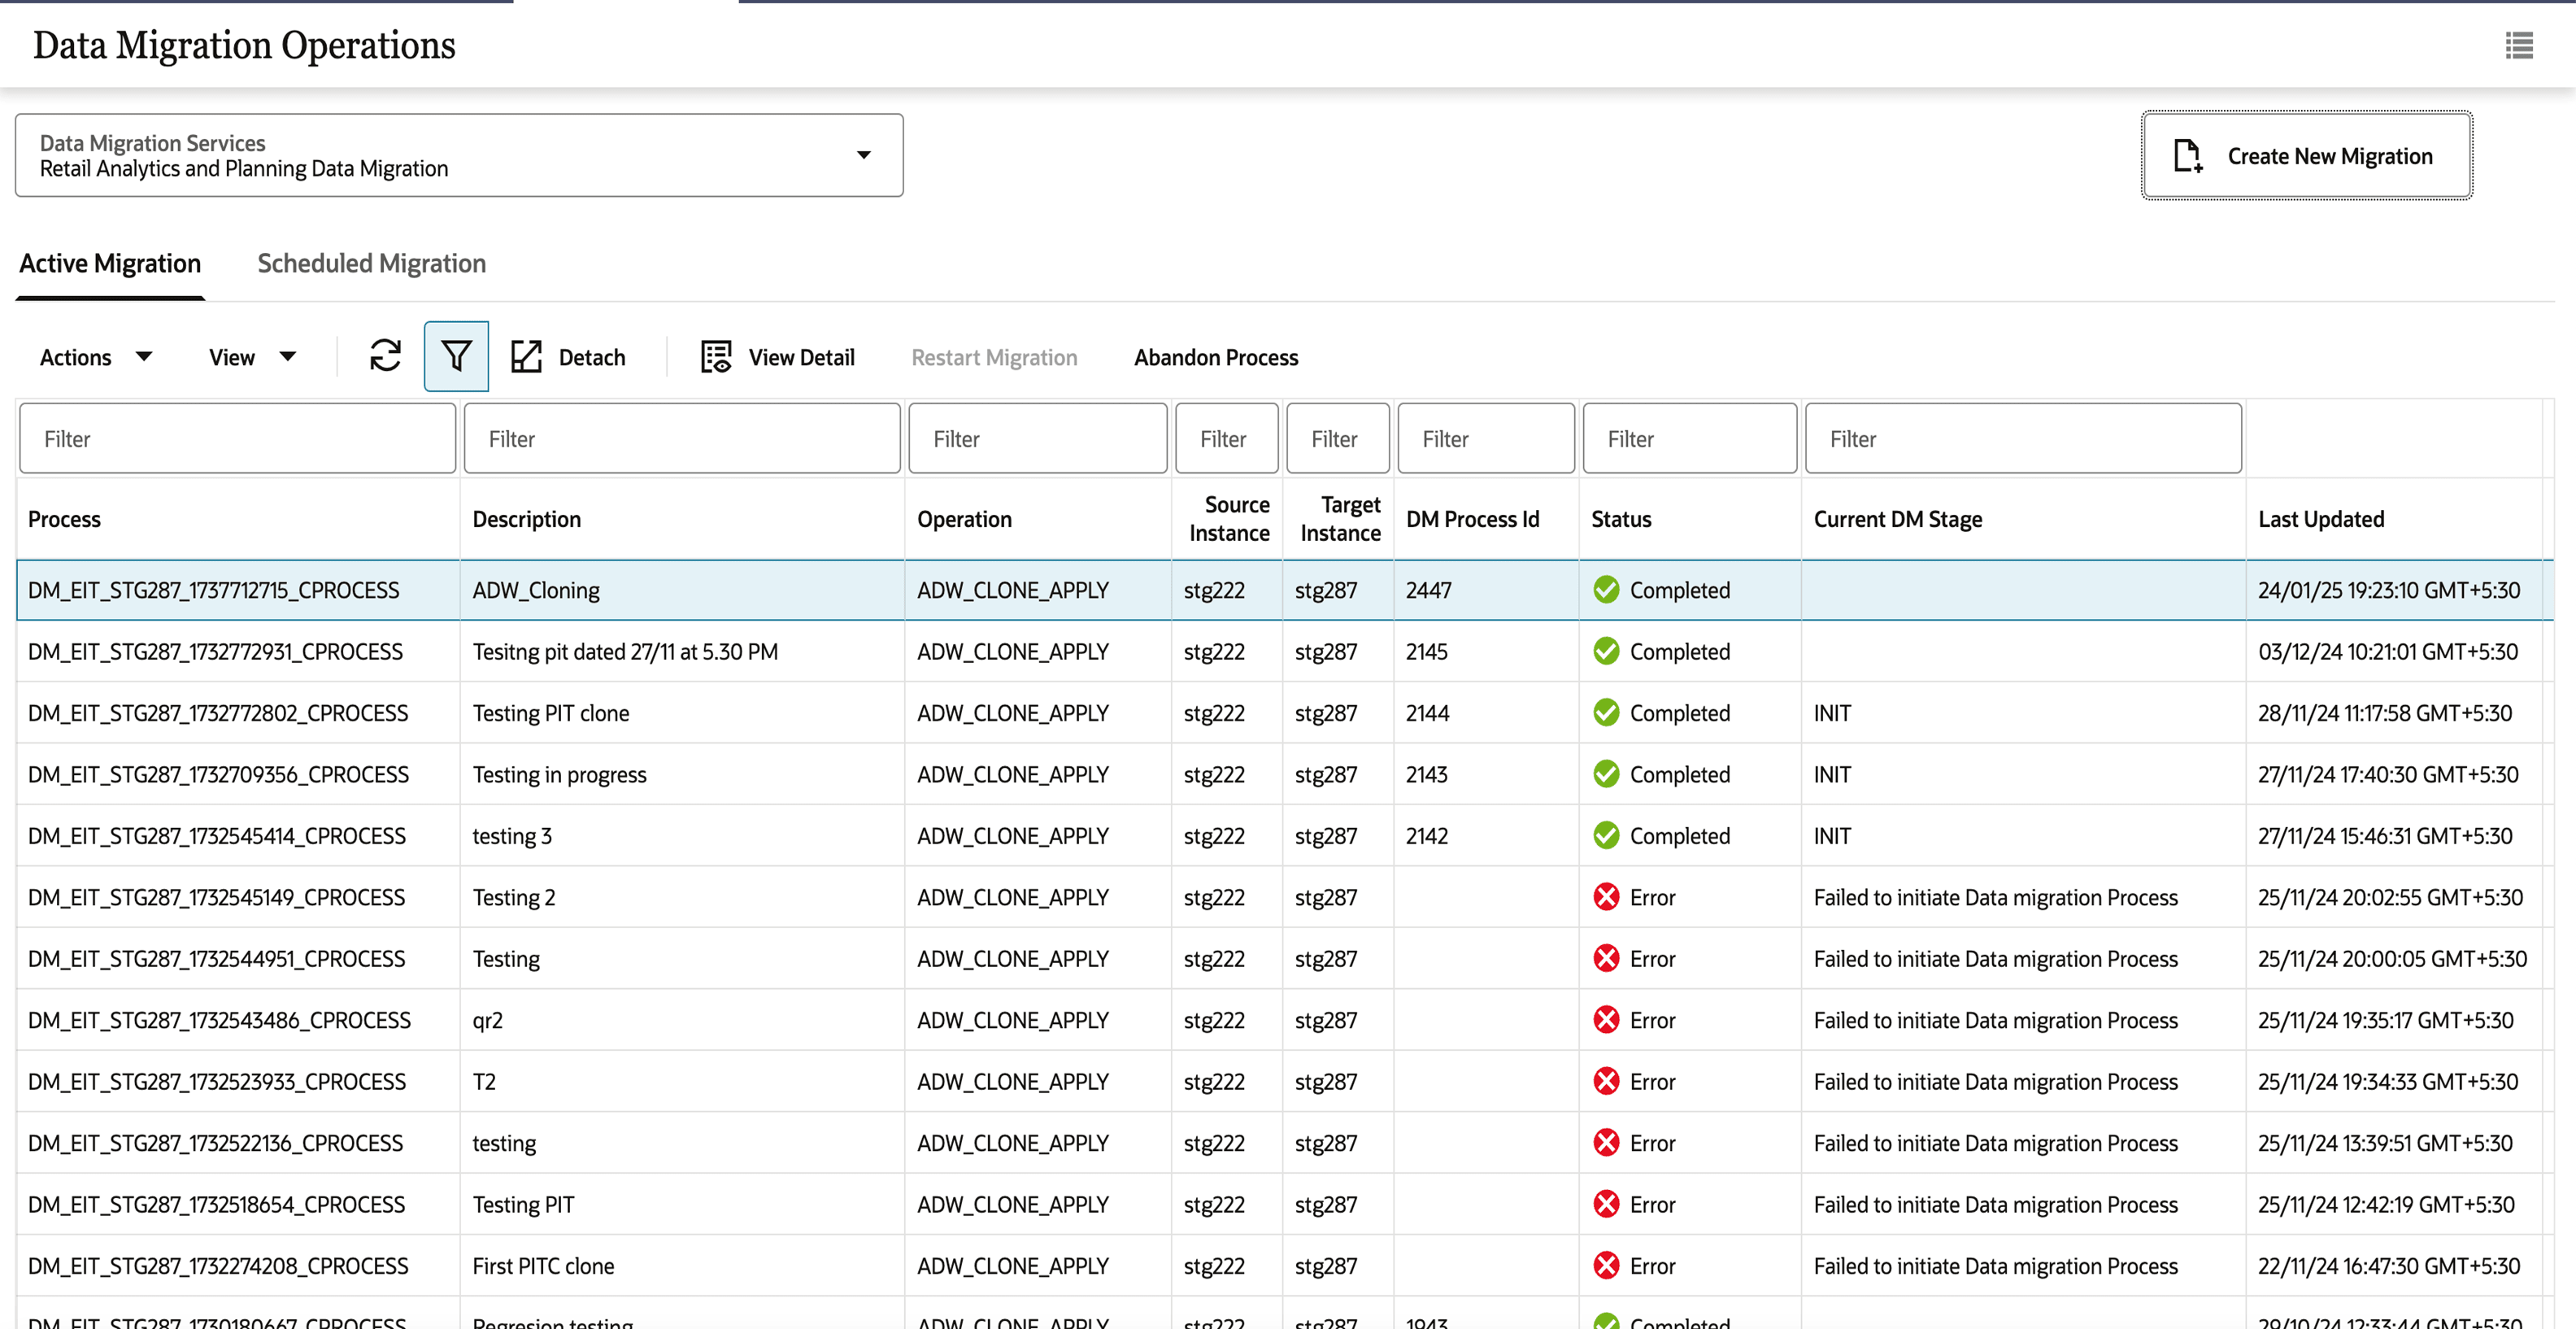Viewport: 2576px width, 1329px height.
Task: Click the Detach icon
Action: click(x=526, y=356)
